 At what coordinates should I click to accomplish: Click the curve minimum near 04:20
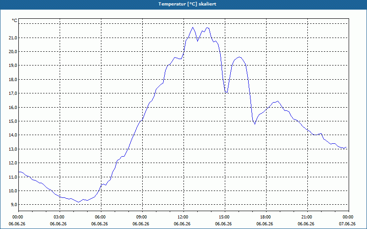78,202
